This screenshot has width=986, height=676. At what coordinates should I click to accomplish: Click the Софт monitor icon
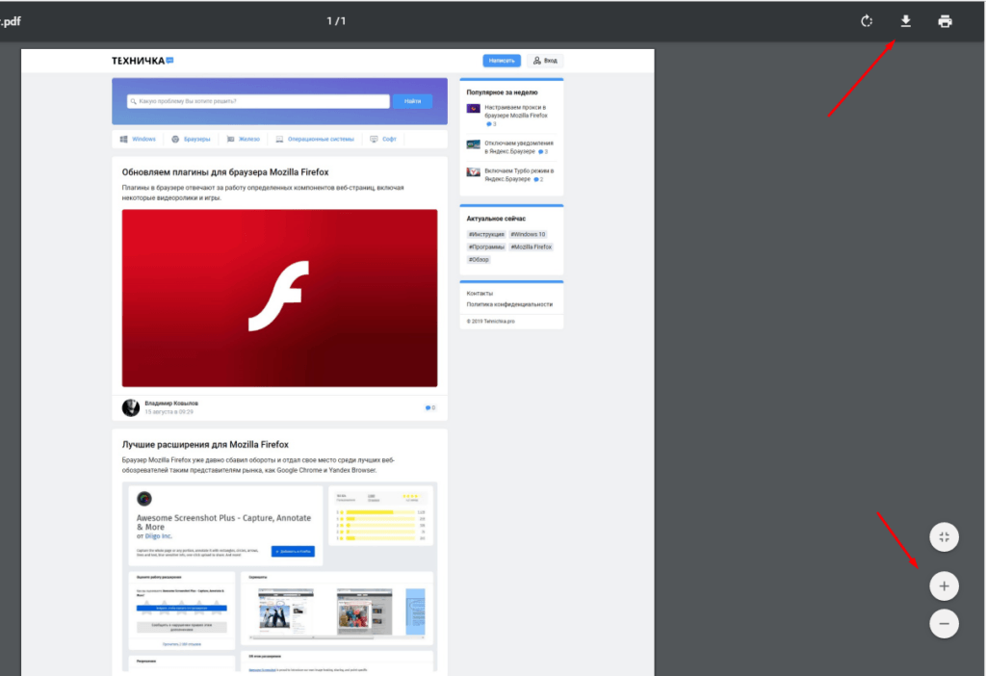[x=375, y=139]
